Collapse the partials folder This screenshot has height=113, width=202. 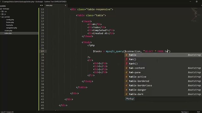point(0,17)
